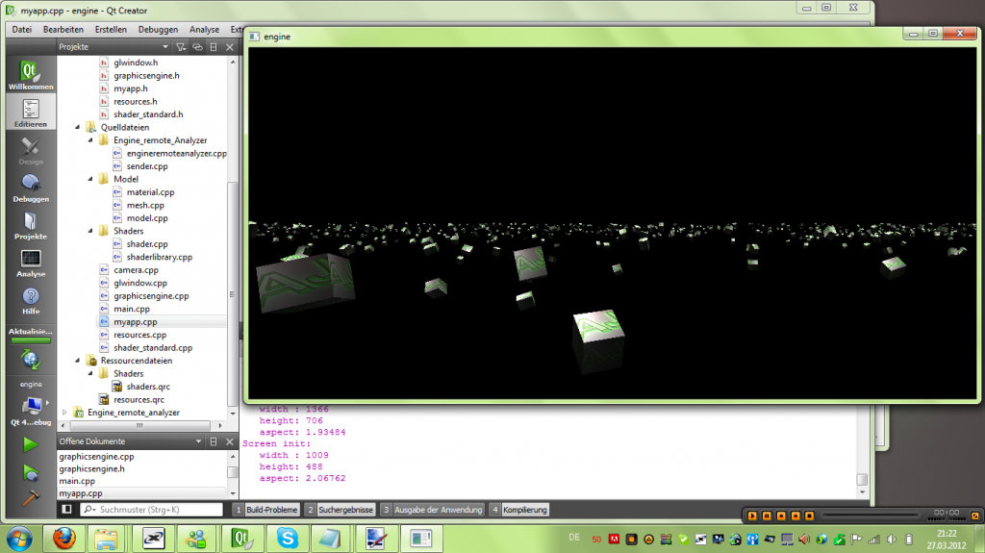Build the project with the hammer icon
The width and height of the screenshot is (985, 553).
(30, 498)
